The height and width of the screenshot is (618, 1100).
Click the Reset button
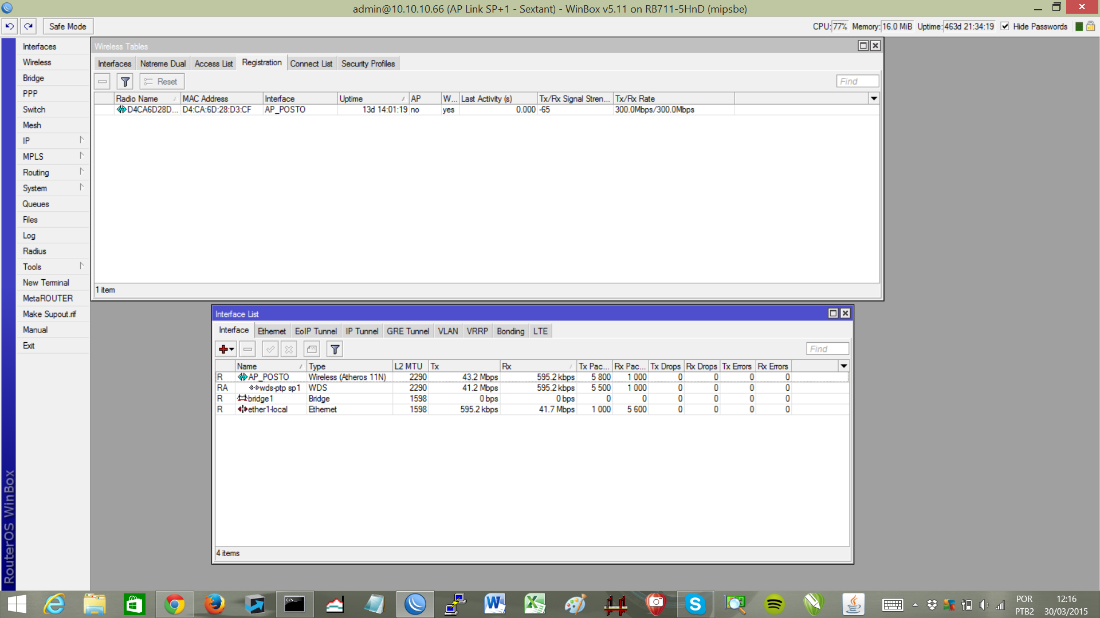click(162, 82)
